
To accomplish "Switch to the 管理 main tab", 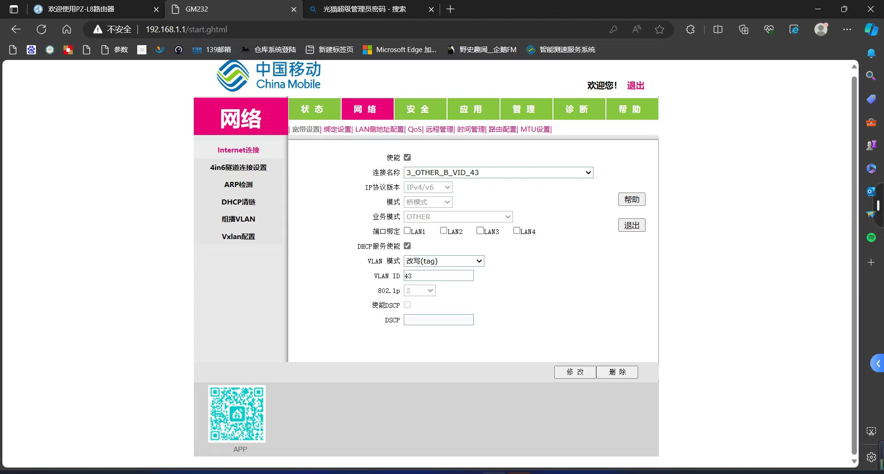I will tap(526, 109).
